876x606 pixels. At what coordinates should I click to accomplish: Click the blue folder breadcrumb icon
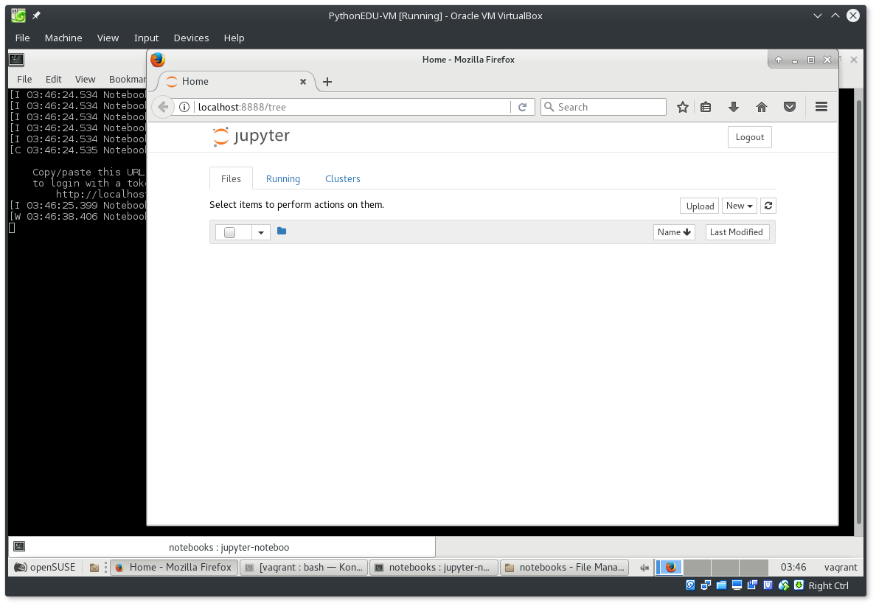click(x=282, y=231)
